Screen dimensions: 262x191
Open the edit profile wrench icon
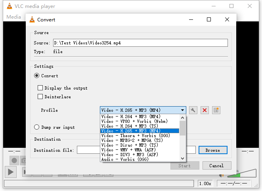coord(193,110)
